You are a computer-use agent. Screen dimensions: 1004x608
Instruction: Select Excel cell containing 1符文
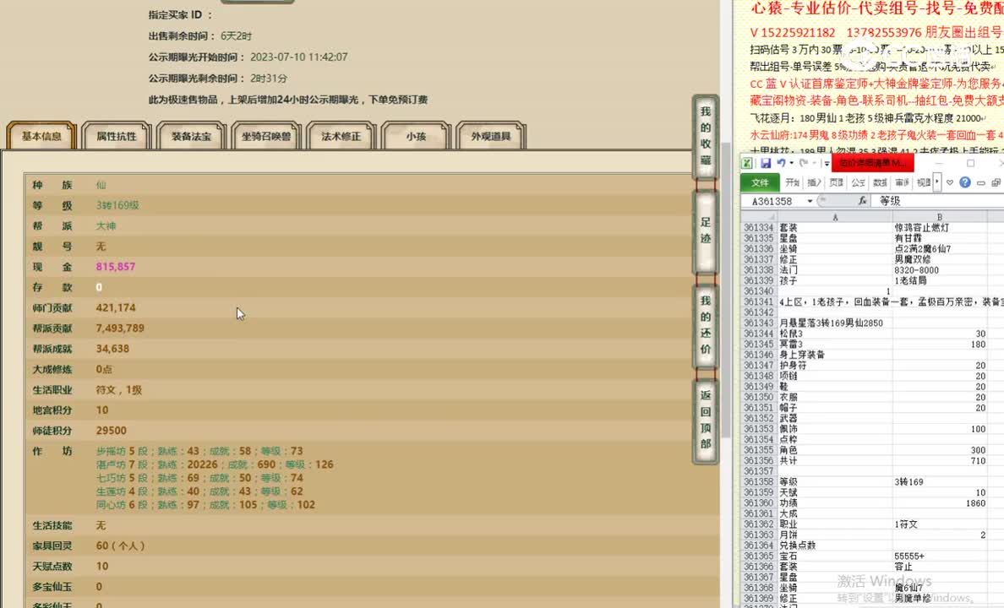[x=939, y=524]
